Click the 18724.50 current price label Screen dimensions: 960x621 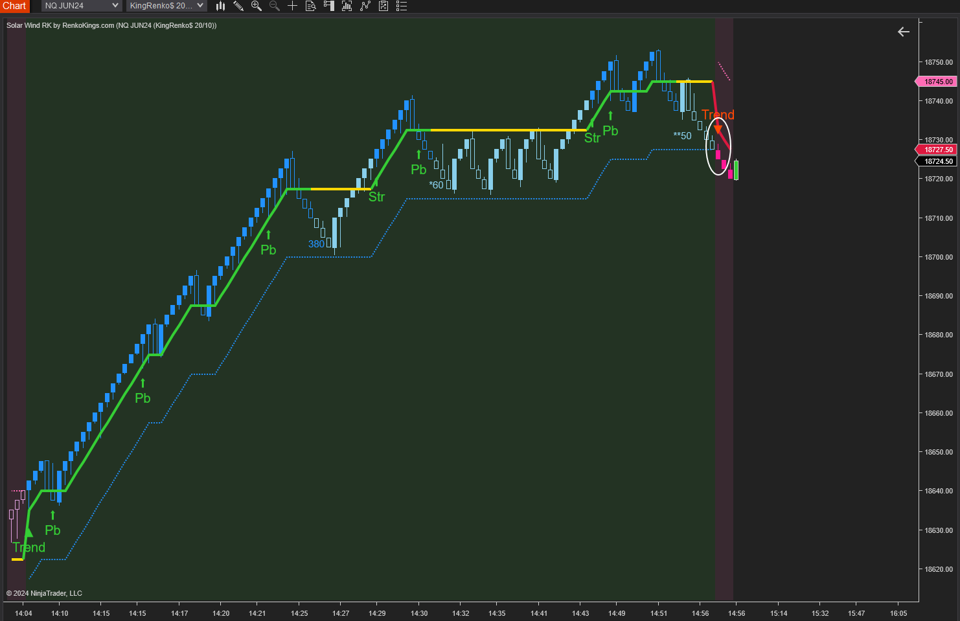(937, 161)
